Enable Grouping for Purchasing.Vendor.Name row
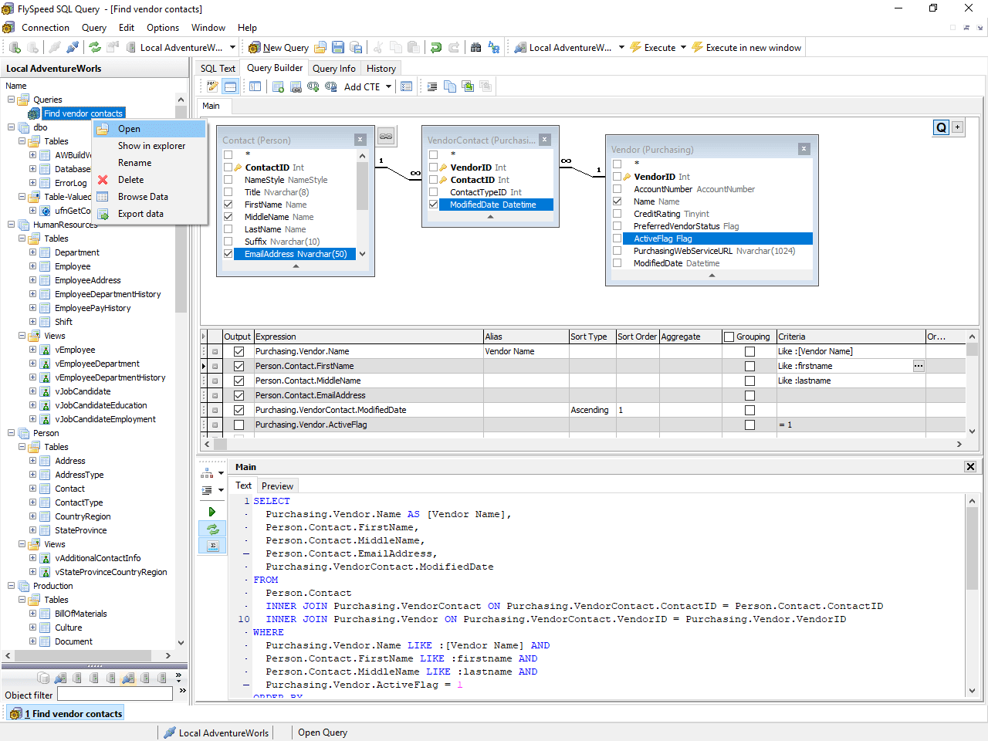Screen dimensions: 988x741 coord(749,351)
